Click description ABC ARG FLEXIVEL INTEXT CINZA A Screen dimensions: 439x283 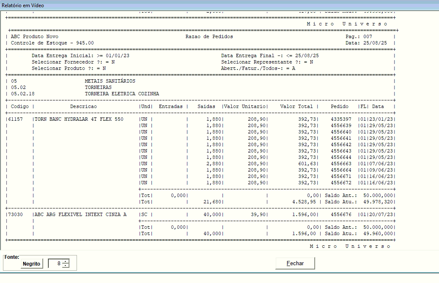[x=80, y=214]
